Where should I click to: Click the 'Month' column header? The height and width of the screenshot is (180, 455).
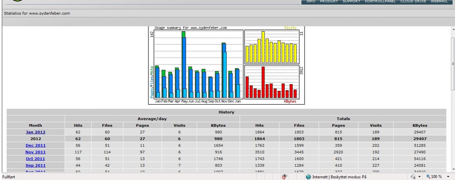(x=35, y=125)
